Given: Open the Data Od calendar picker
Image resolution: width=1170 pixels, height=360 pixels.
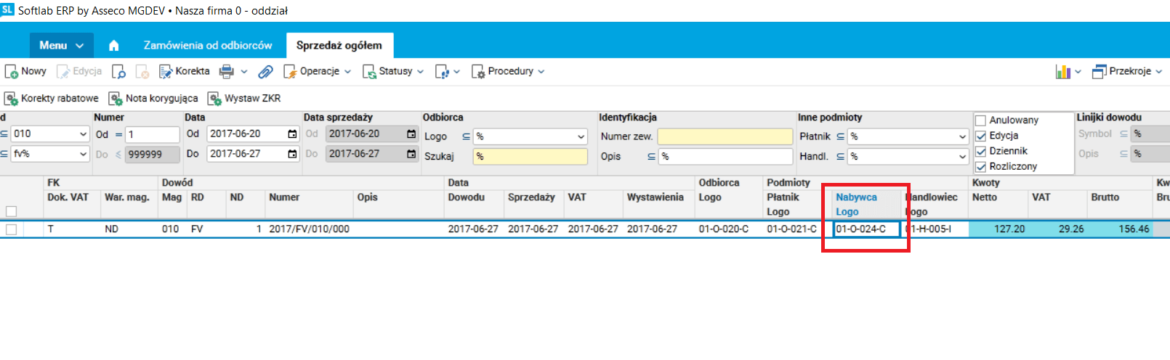Looking at the screenshot, I should coord(292,134).
